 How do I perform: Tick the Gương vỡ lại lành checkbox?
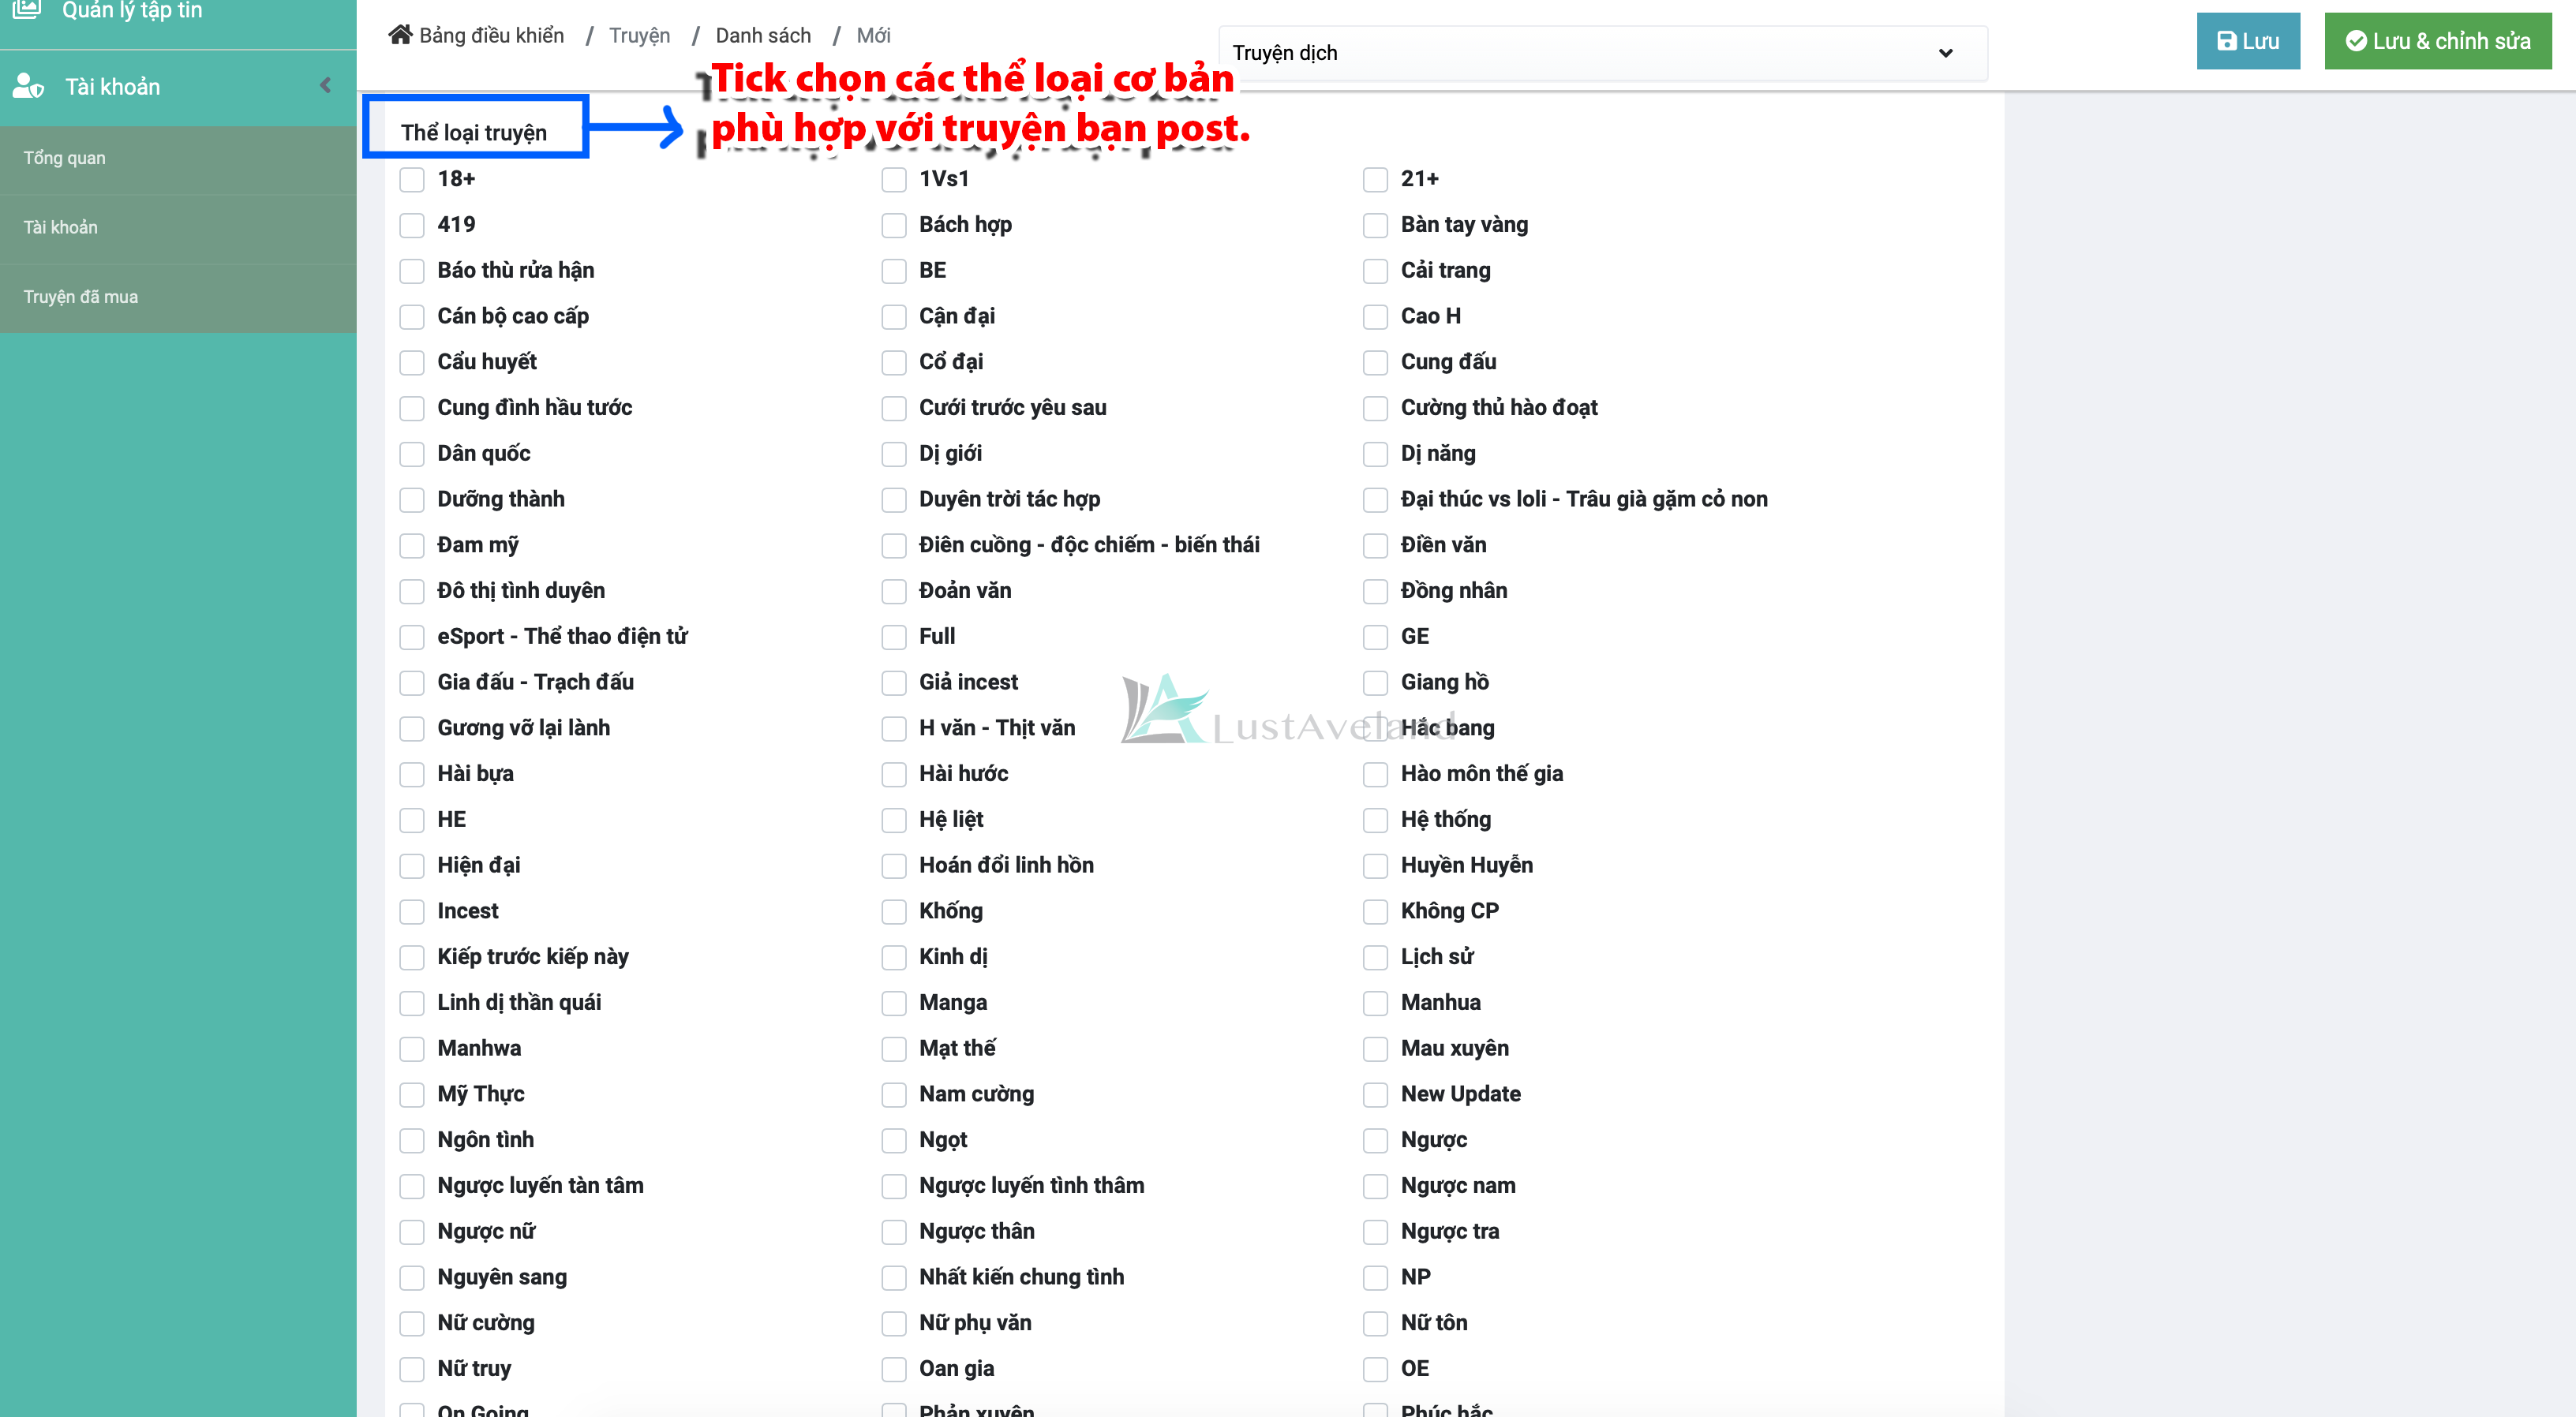(x=412, y=728)
